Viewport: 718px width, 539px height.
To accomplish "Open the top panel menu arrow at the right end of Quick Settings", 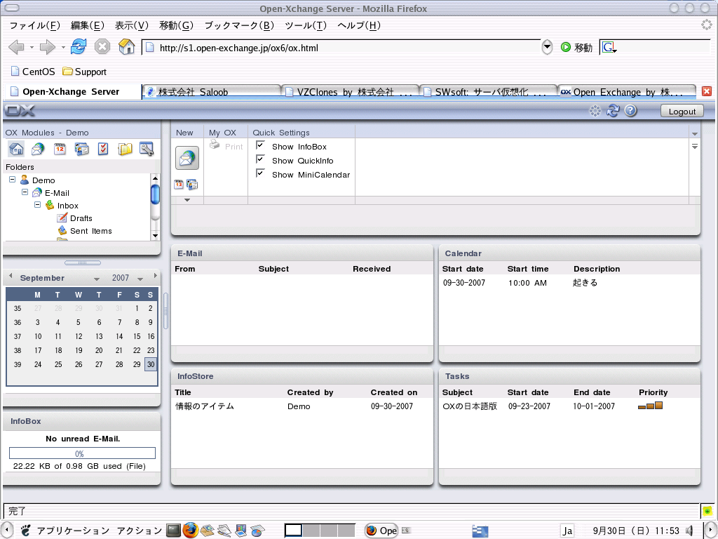I will click(695, 134).
